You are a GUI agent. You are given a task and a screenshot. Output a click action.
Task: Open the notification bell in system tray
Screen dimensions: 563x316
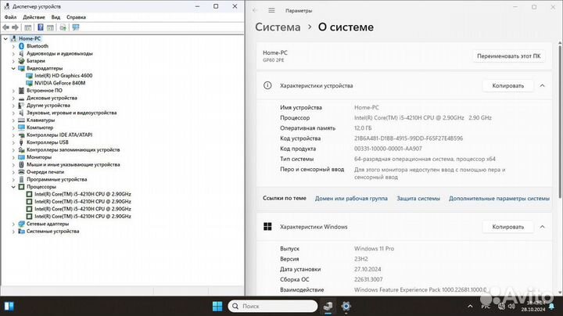[551, 307]
